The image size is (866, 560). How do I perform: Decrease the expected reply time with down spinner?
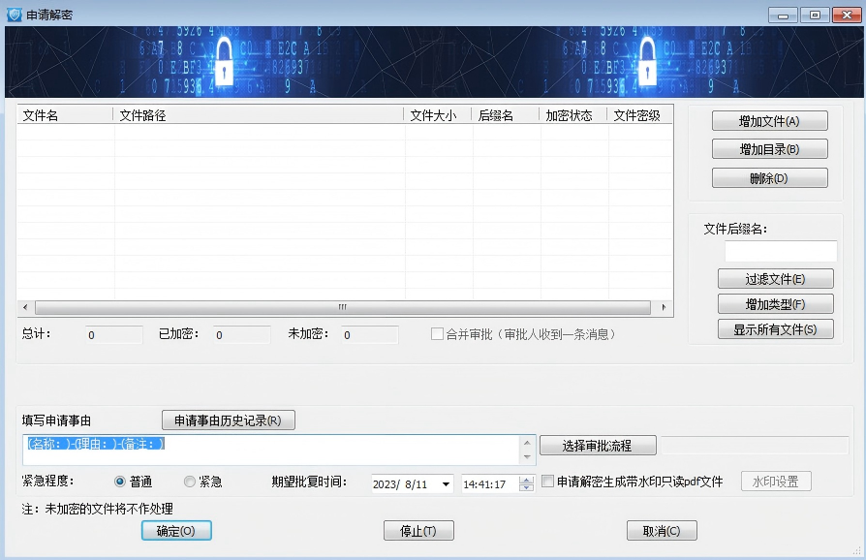[x=526, y=487]
